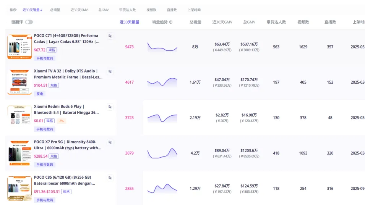Click 手机与数码 tag under POCO C71
Viewport: 365px width, 205px height.
45,58
